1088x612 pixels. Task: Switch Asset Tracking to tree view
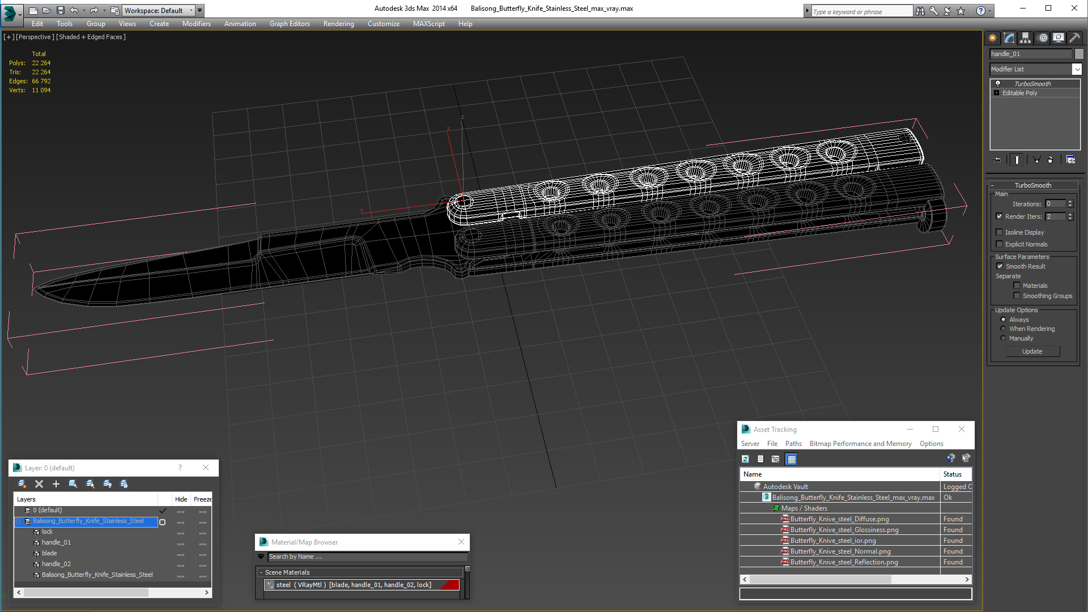coord(776,459)
